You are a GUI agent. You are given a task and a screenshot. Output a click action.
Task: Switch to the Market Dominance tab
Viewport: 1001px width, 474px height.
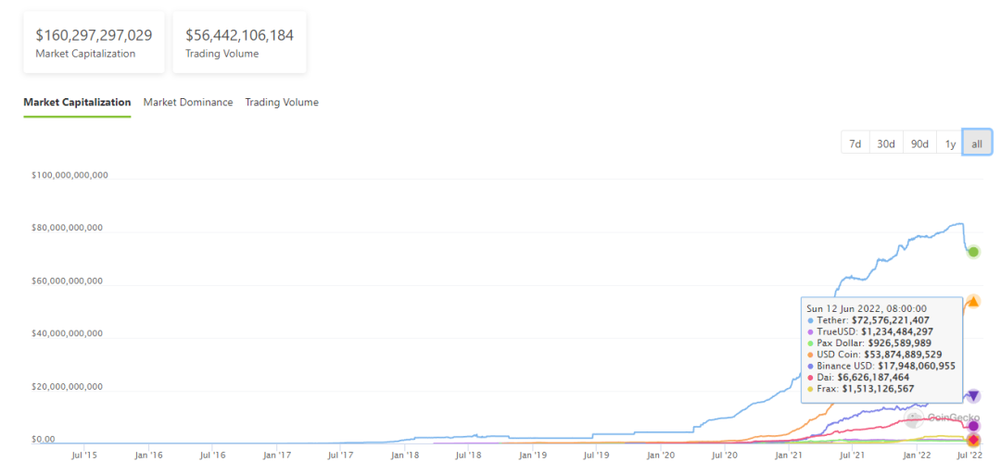coord(187,102)
